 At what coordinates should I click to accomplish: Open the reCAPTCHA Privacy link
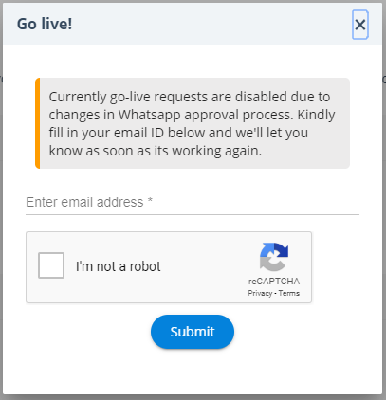260,293
